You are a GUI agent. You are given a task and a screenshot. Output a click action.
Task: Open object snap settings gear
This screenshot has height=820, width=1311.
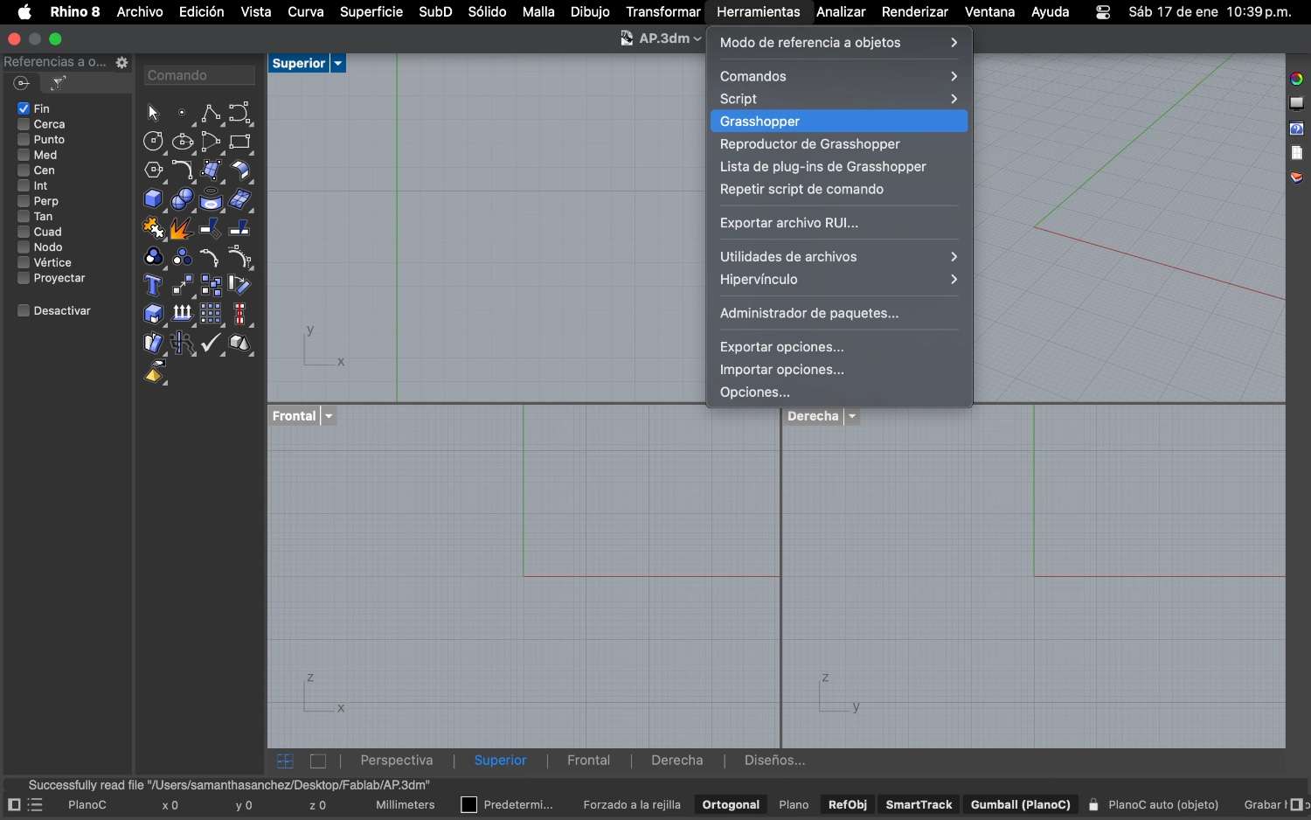pyautogui.click(x=122, y=63)
